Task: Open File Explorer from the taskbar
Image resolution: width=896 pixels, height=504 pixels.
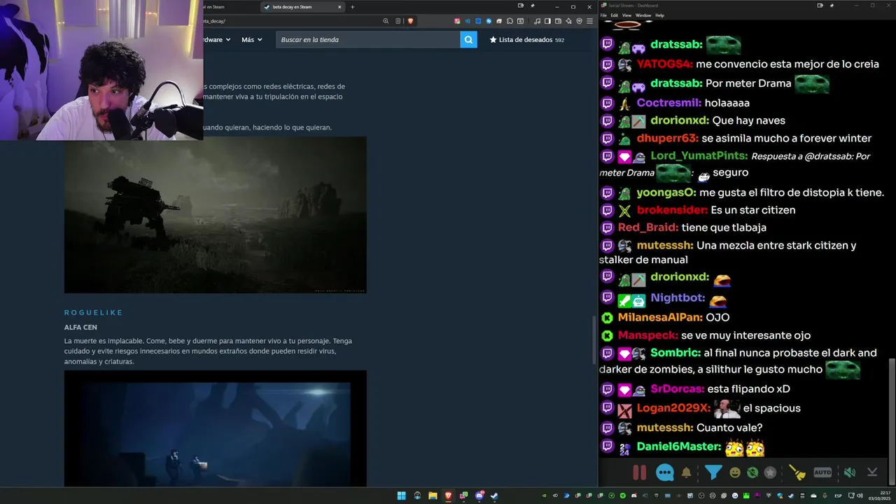Action: tap(433, 496)
